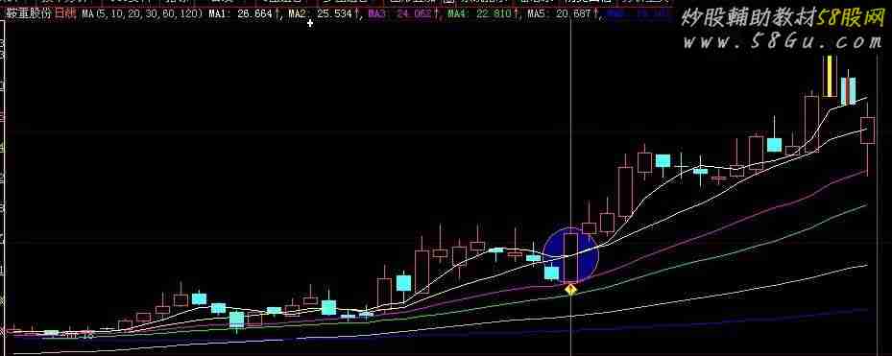Open the MA(5,10,20,30,60,120) parameter settings
892x356 pixels.
point(141,13)
